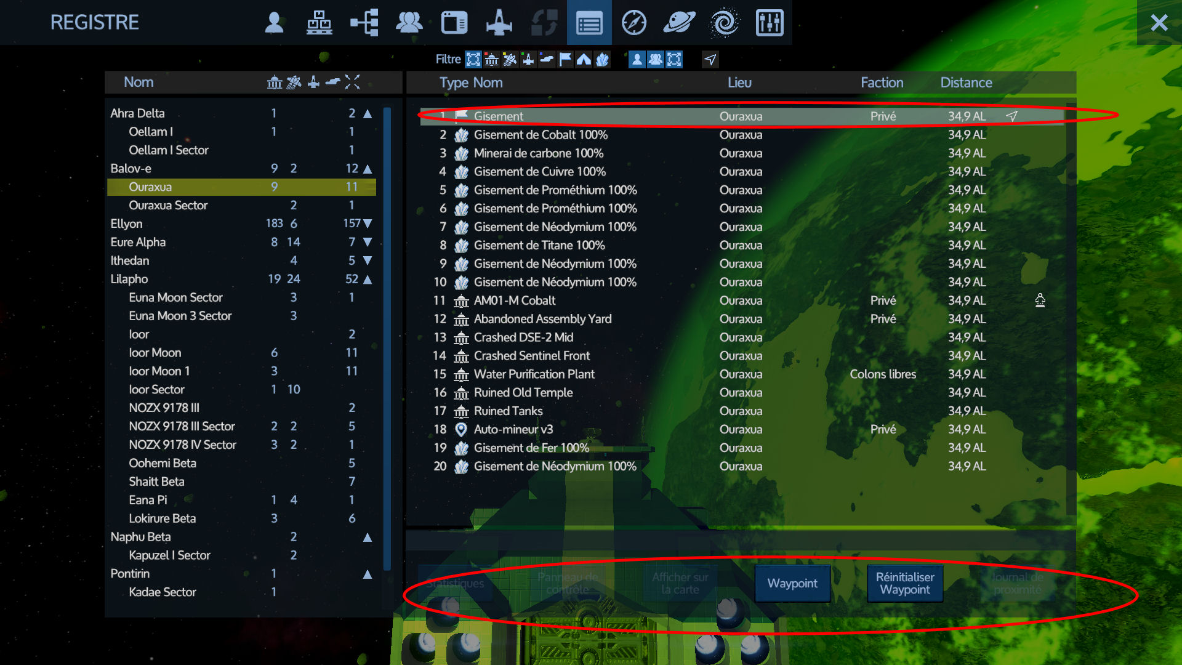Click the expand-arrows column header icon

[x=352, y=82]
